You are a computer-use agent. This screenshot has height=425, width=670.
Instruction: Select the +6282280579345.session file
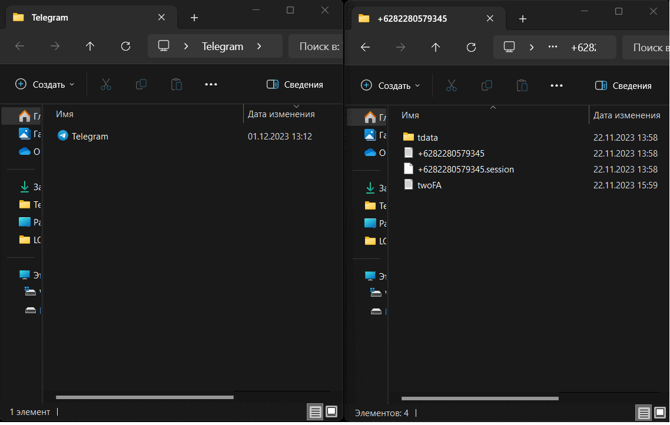click(465, 170)
